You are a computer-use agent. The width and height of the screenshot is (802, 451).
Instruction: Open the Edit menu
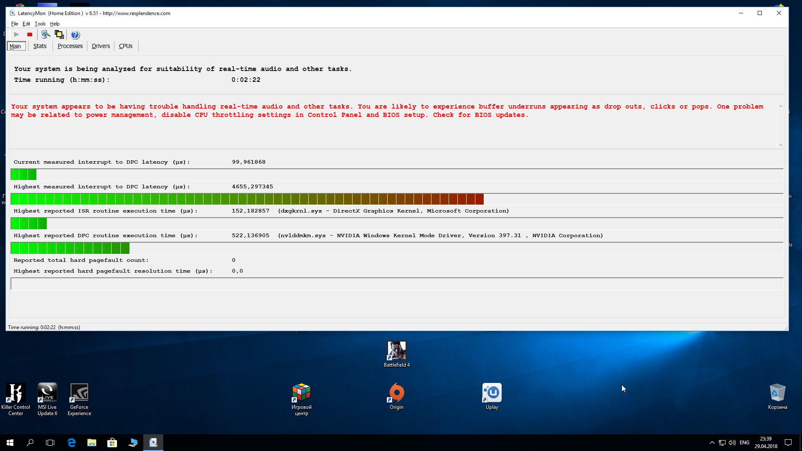[26, 24]
